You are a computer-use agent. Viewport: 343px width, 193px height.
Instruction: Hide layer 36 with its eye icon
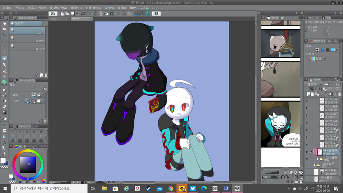click(x=307, y=152)
